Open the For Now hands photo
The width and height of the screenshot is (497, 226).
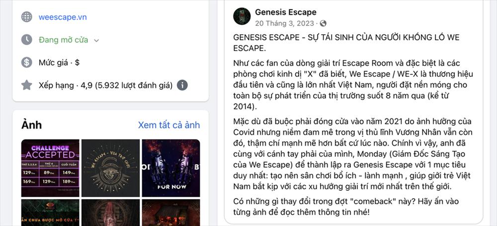click(x=171, y=168)
